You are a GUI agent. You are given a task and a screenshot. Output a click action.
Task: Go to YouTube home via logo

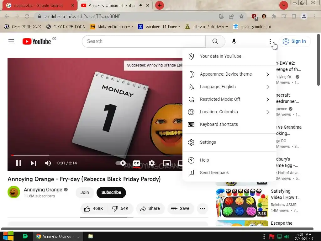click(x=37, y=41)
